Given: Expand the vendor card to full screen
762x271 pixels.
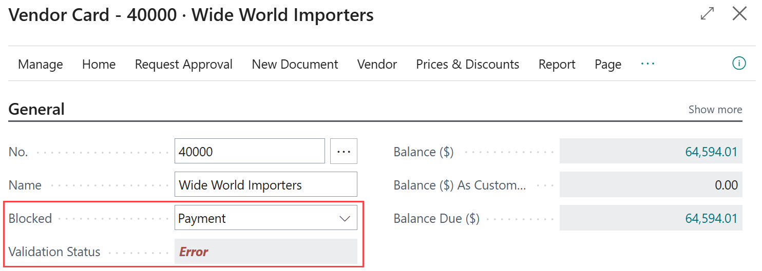Looking at the screenshot, I should [707, 14].
